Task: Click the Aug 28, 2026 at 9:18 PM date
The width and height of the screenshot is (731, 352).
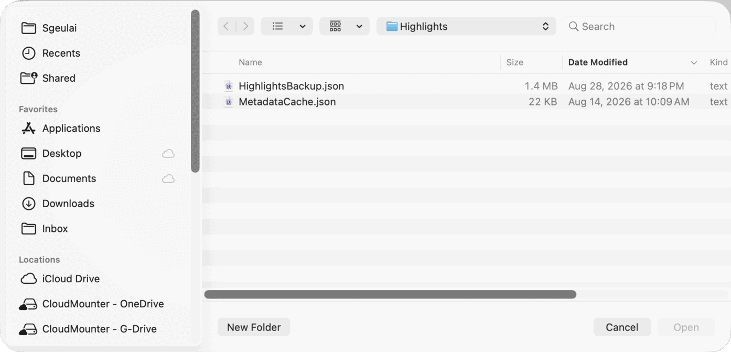Action: coord(626,86)
